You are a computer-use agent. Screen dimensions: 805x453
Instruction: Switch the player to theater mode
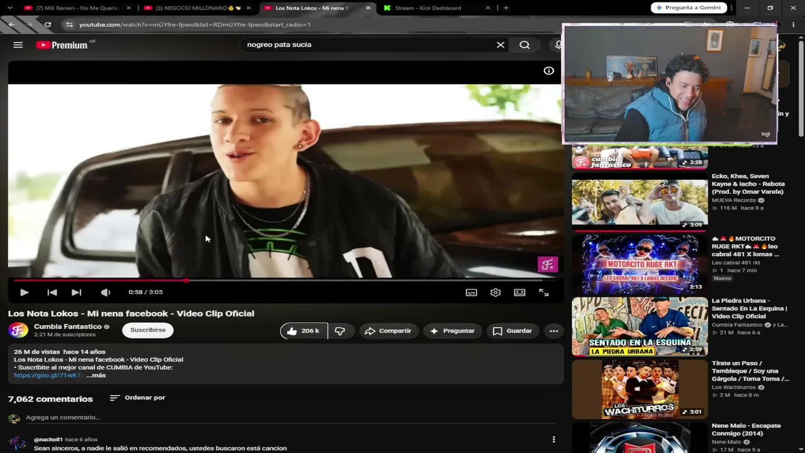click(519, 292)
